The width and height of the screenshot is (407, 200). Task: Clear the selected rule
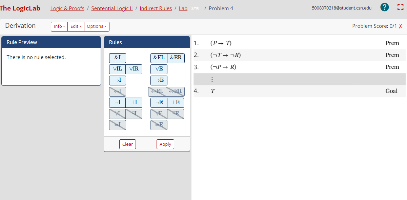click(x=127, y=144)
